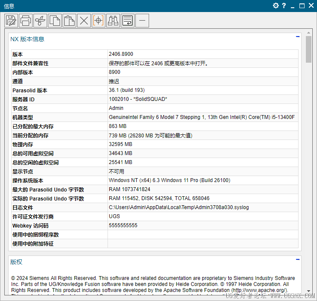Click the version value 2406.8900
The image size is (317, 301).
(x=121, y=54)
